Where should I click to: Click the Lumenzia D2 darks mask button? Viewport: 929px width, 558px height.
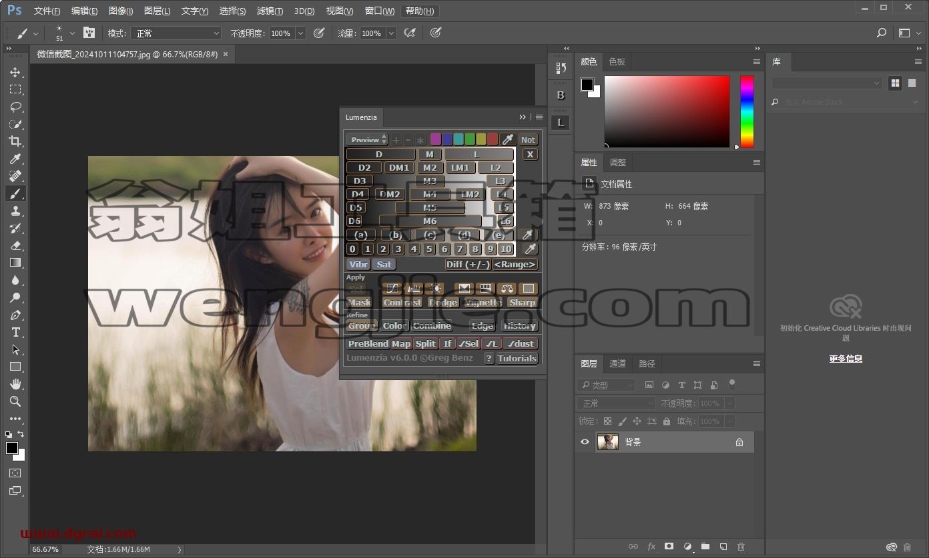[x=364, y=167]
